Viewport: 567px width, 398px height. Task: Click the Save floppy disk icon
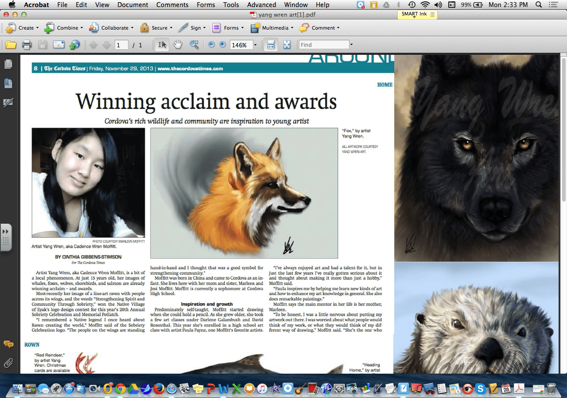(x=43, y=45)
